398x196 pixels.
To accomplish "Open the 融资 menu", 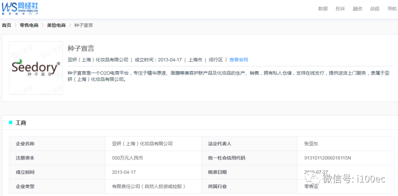I will pos(357,8).
